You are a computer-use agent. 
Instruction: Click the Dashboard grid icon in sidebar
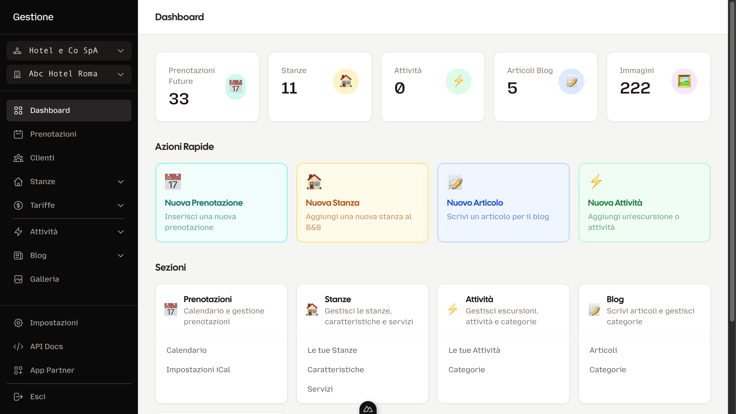click(x=18, y=110)
